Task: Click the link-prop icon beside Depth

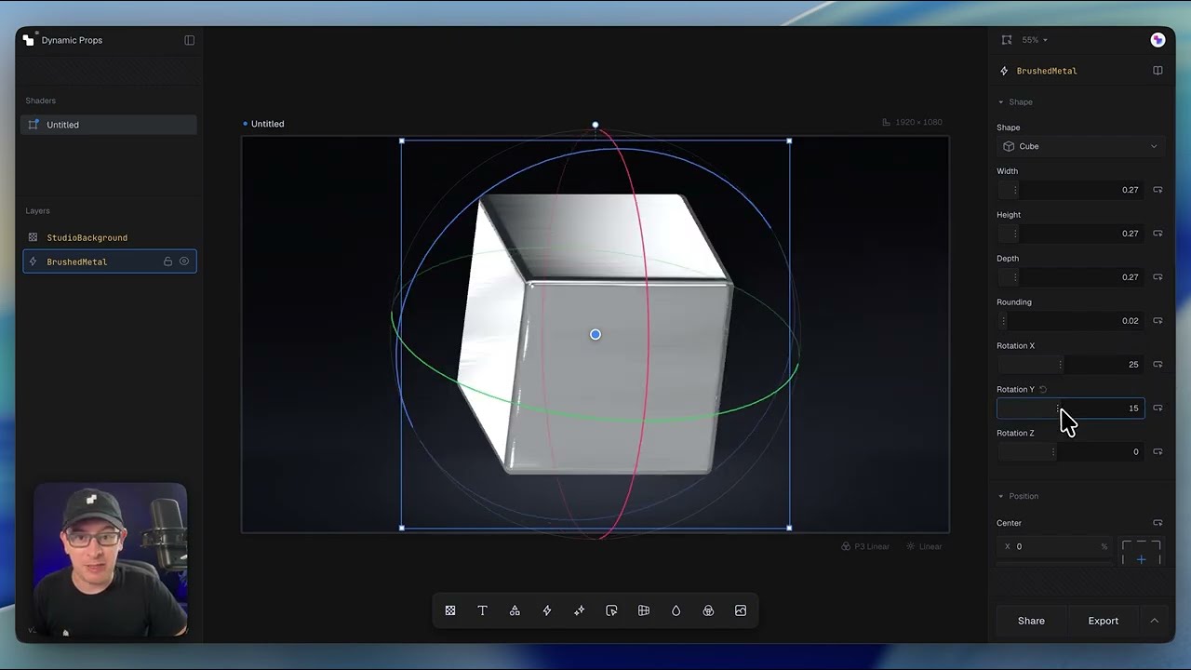Action: tap(1158, 277)
